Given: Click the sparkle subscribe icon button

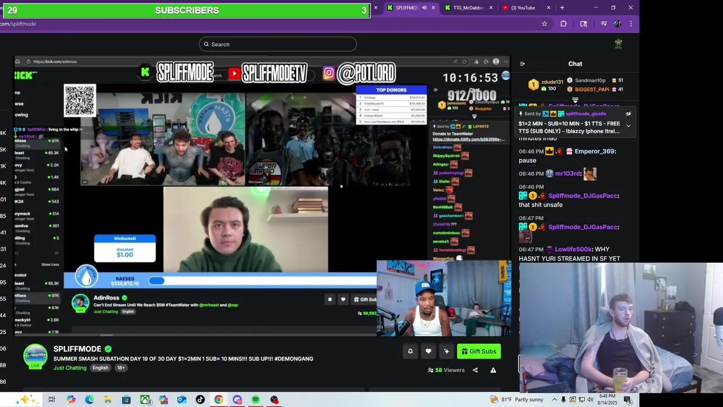Looking at the screenshot, I should 446,352.
